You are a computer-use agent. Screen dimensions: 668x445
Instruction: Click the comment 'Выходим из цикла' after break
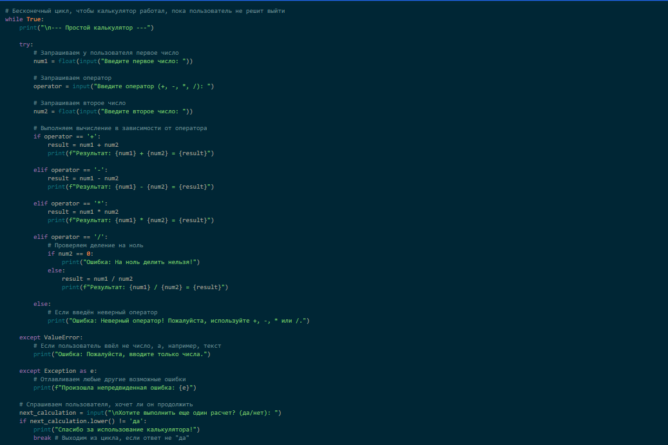pos(122,438)
